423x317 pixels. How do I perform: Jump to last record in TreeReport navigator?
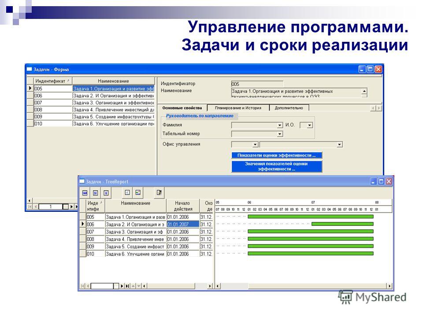(127, 286)
